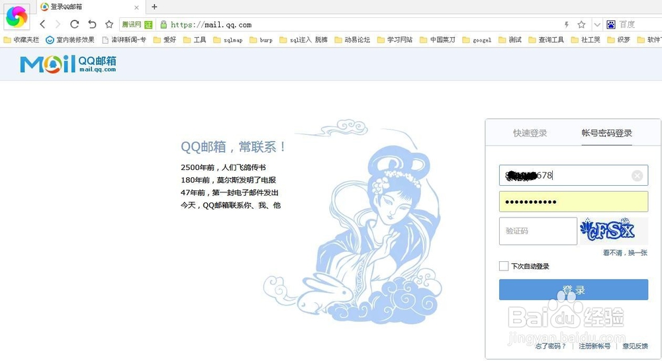Clear the account field with the X icon

point(637,175)
